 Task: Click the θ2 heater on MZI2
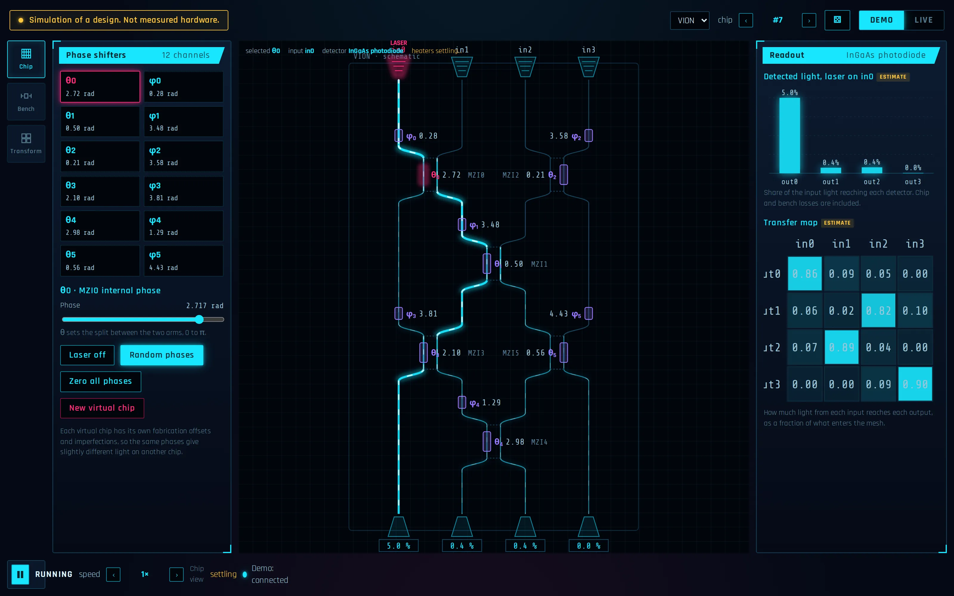(564, 175)
